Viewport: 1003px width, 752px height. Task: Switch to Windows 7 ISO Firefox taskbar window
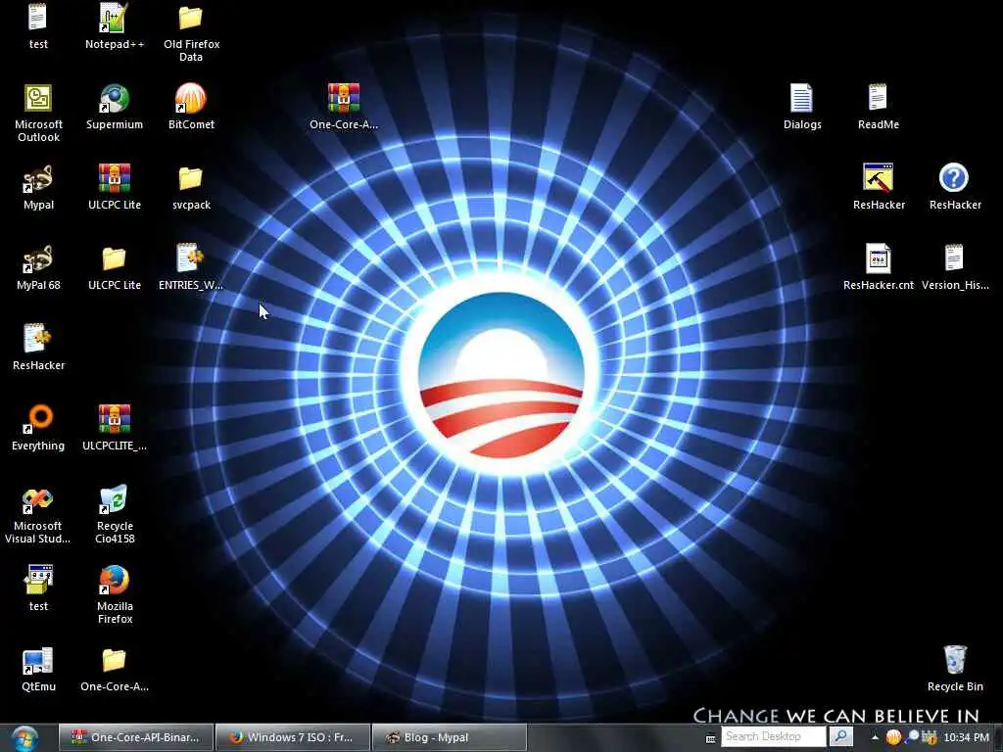pyautogui.click(x=292, y=737)
